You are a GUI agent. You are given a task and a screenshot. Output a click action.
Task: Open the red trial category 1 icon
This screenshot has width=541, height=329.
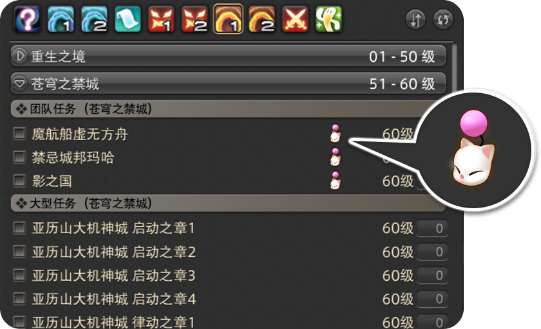(x=162, y=19)
